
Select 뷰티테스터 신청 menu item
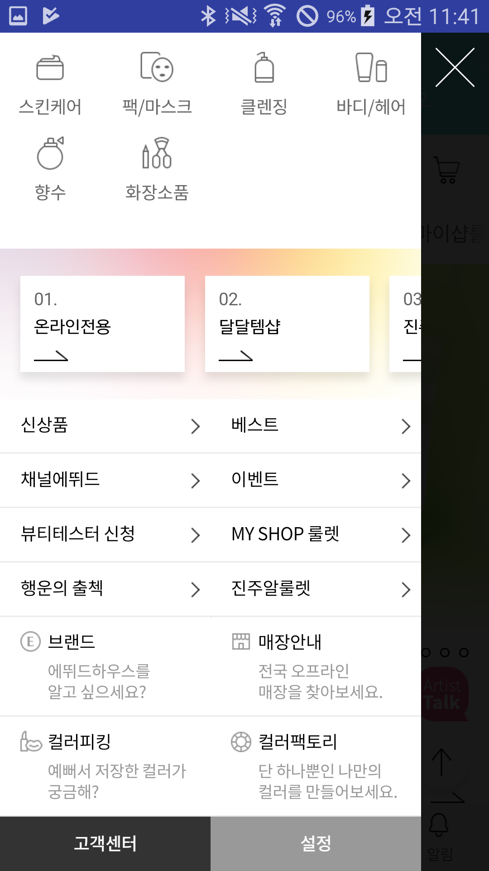tap(78, 534)
